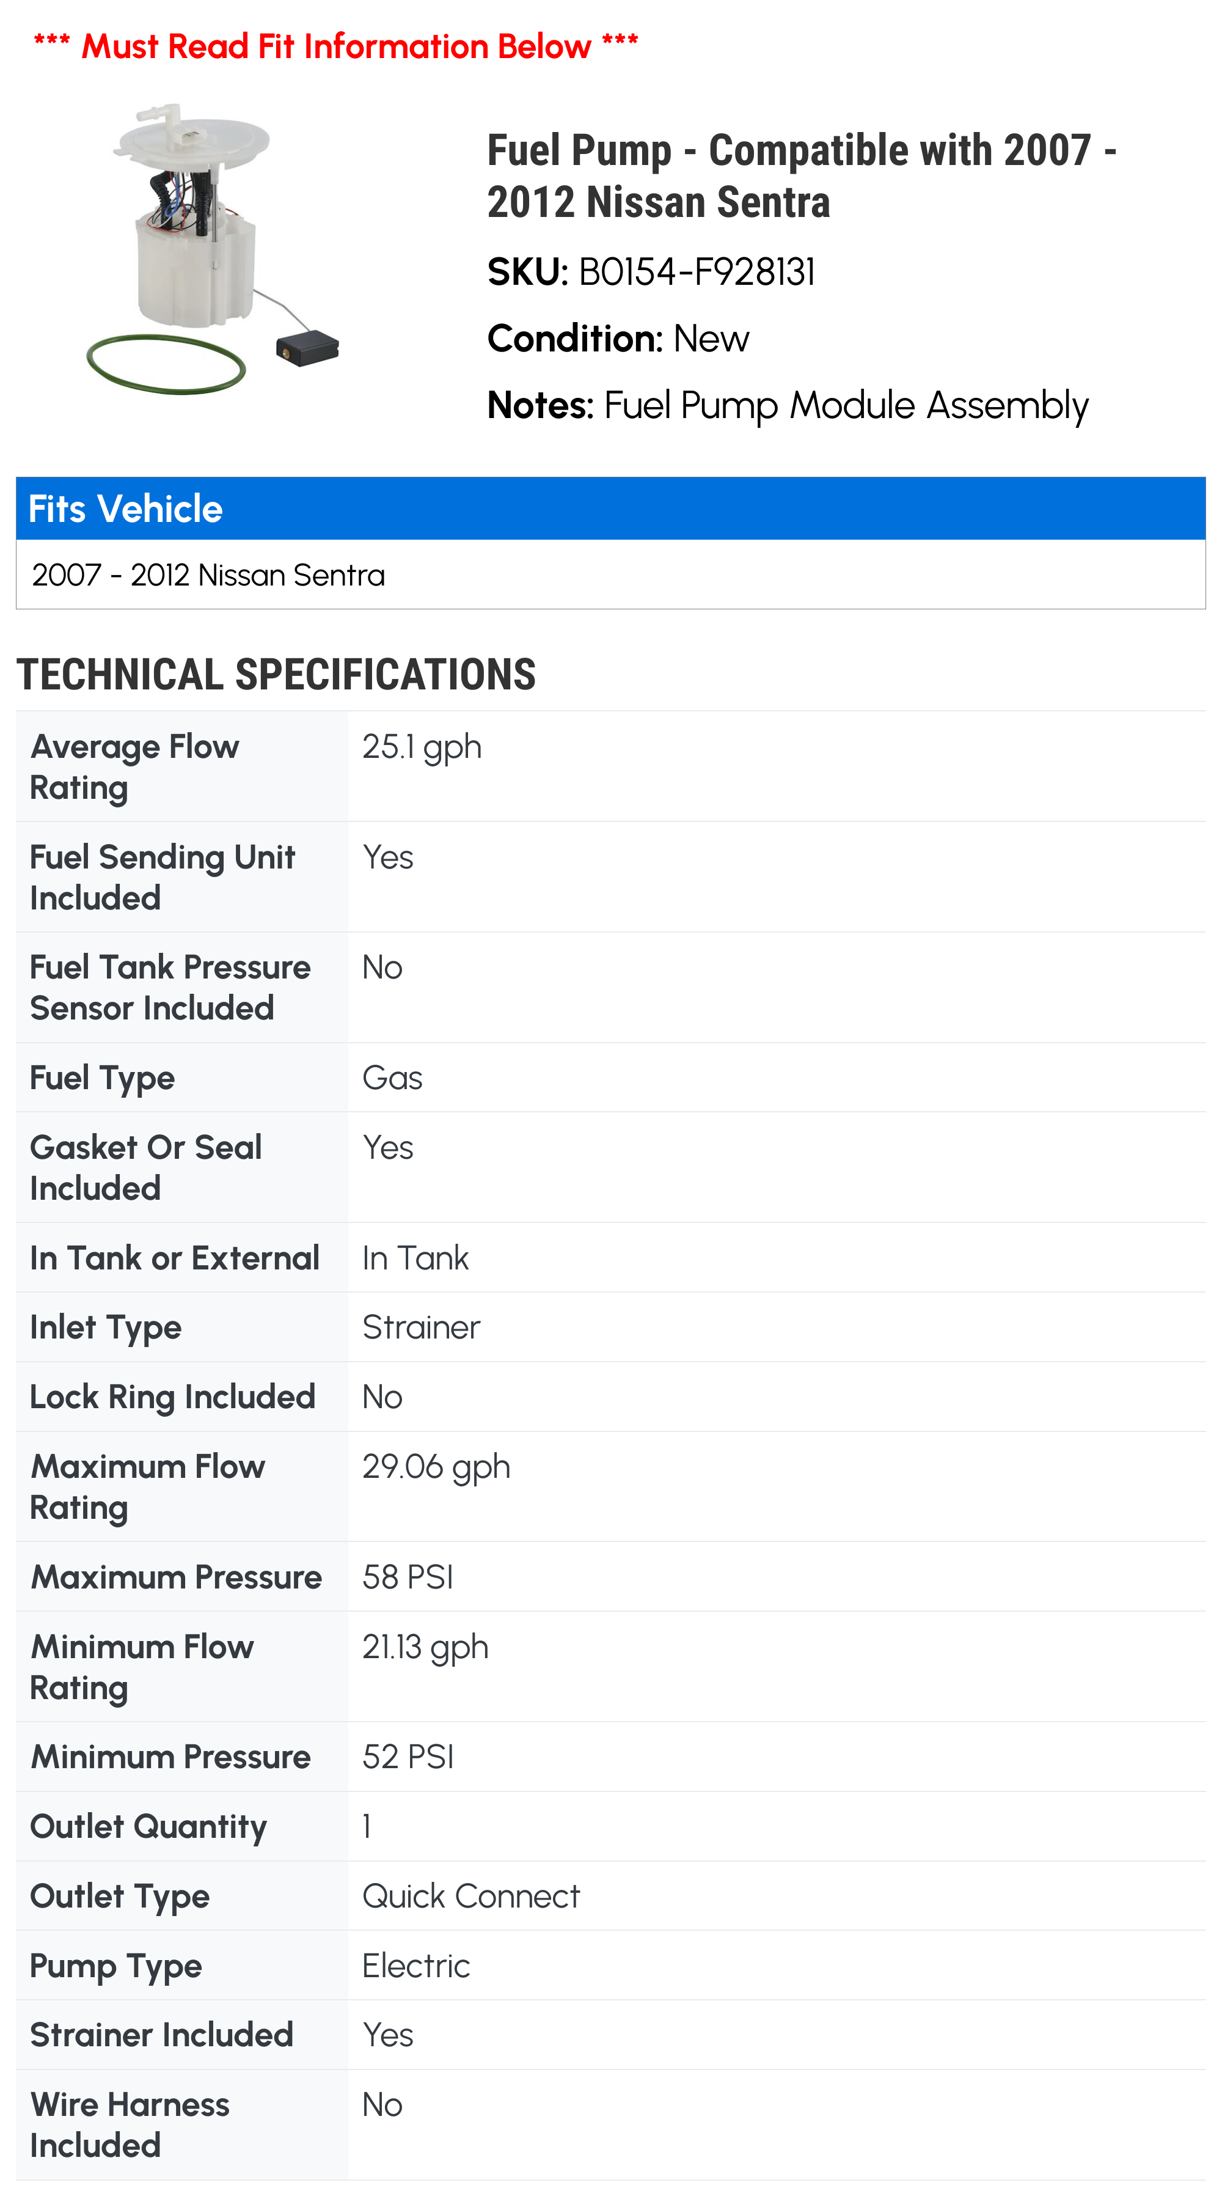Select the SKU number B0154-F928131
The image size is (1222, 2196).
click(x=696, y=273)
